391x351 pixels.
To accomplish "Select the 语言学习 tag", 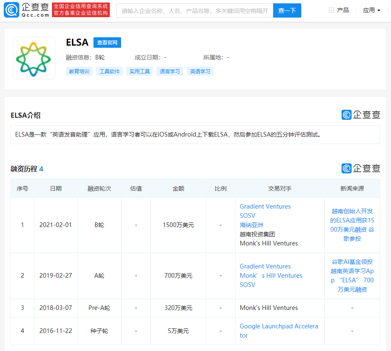I will (x=170, y=71).
